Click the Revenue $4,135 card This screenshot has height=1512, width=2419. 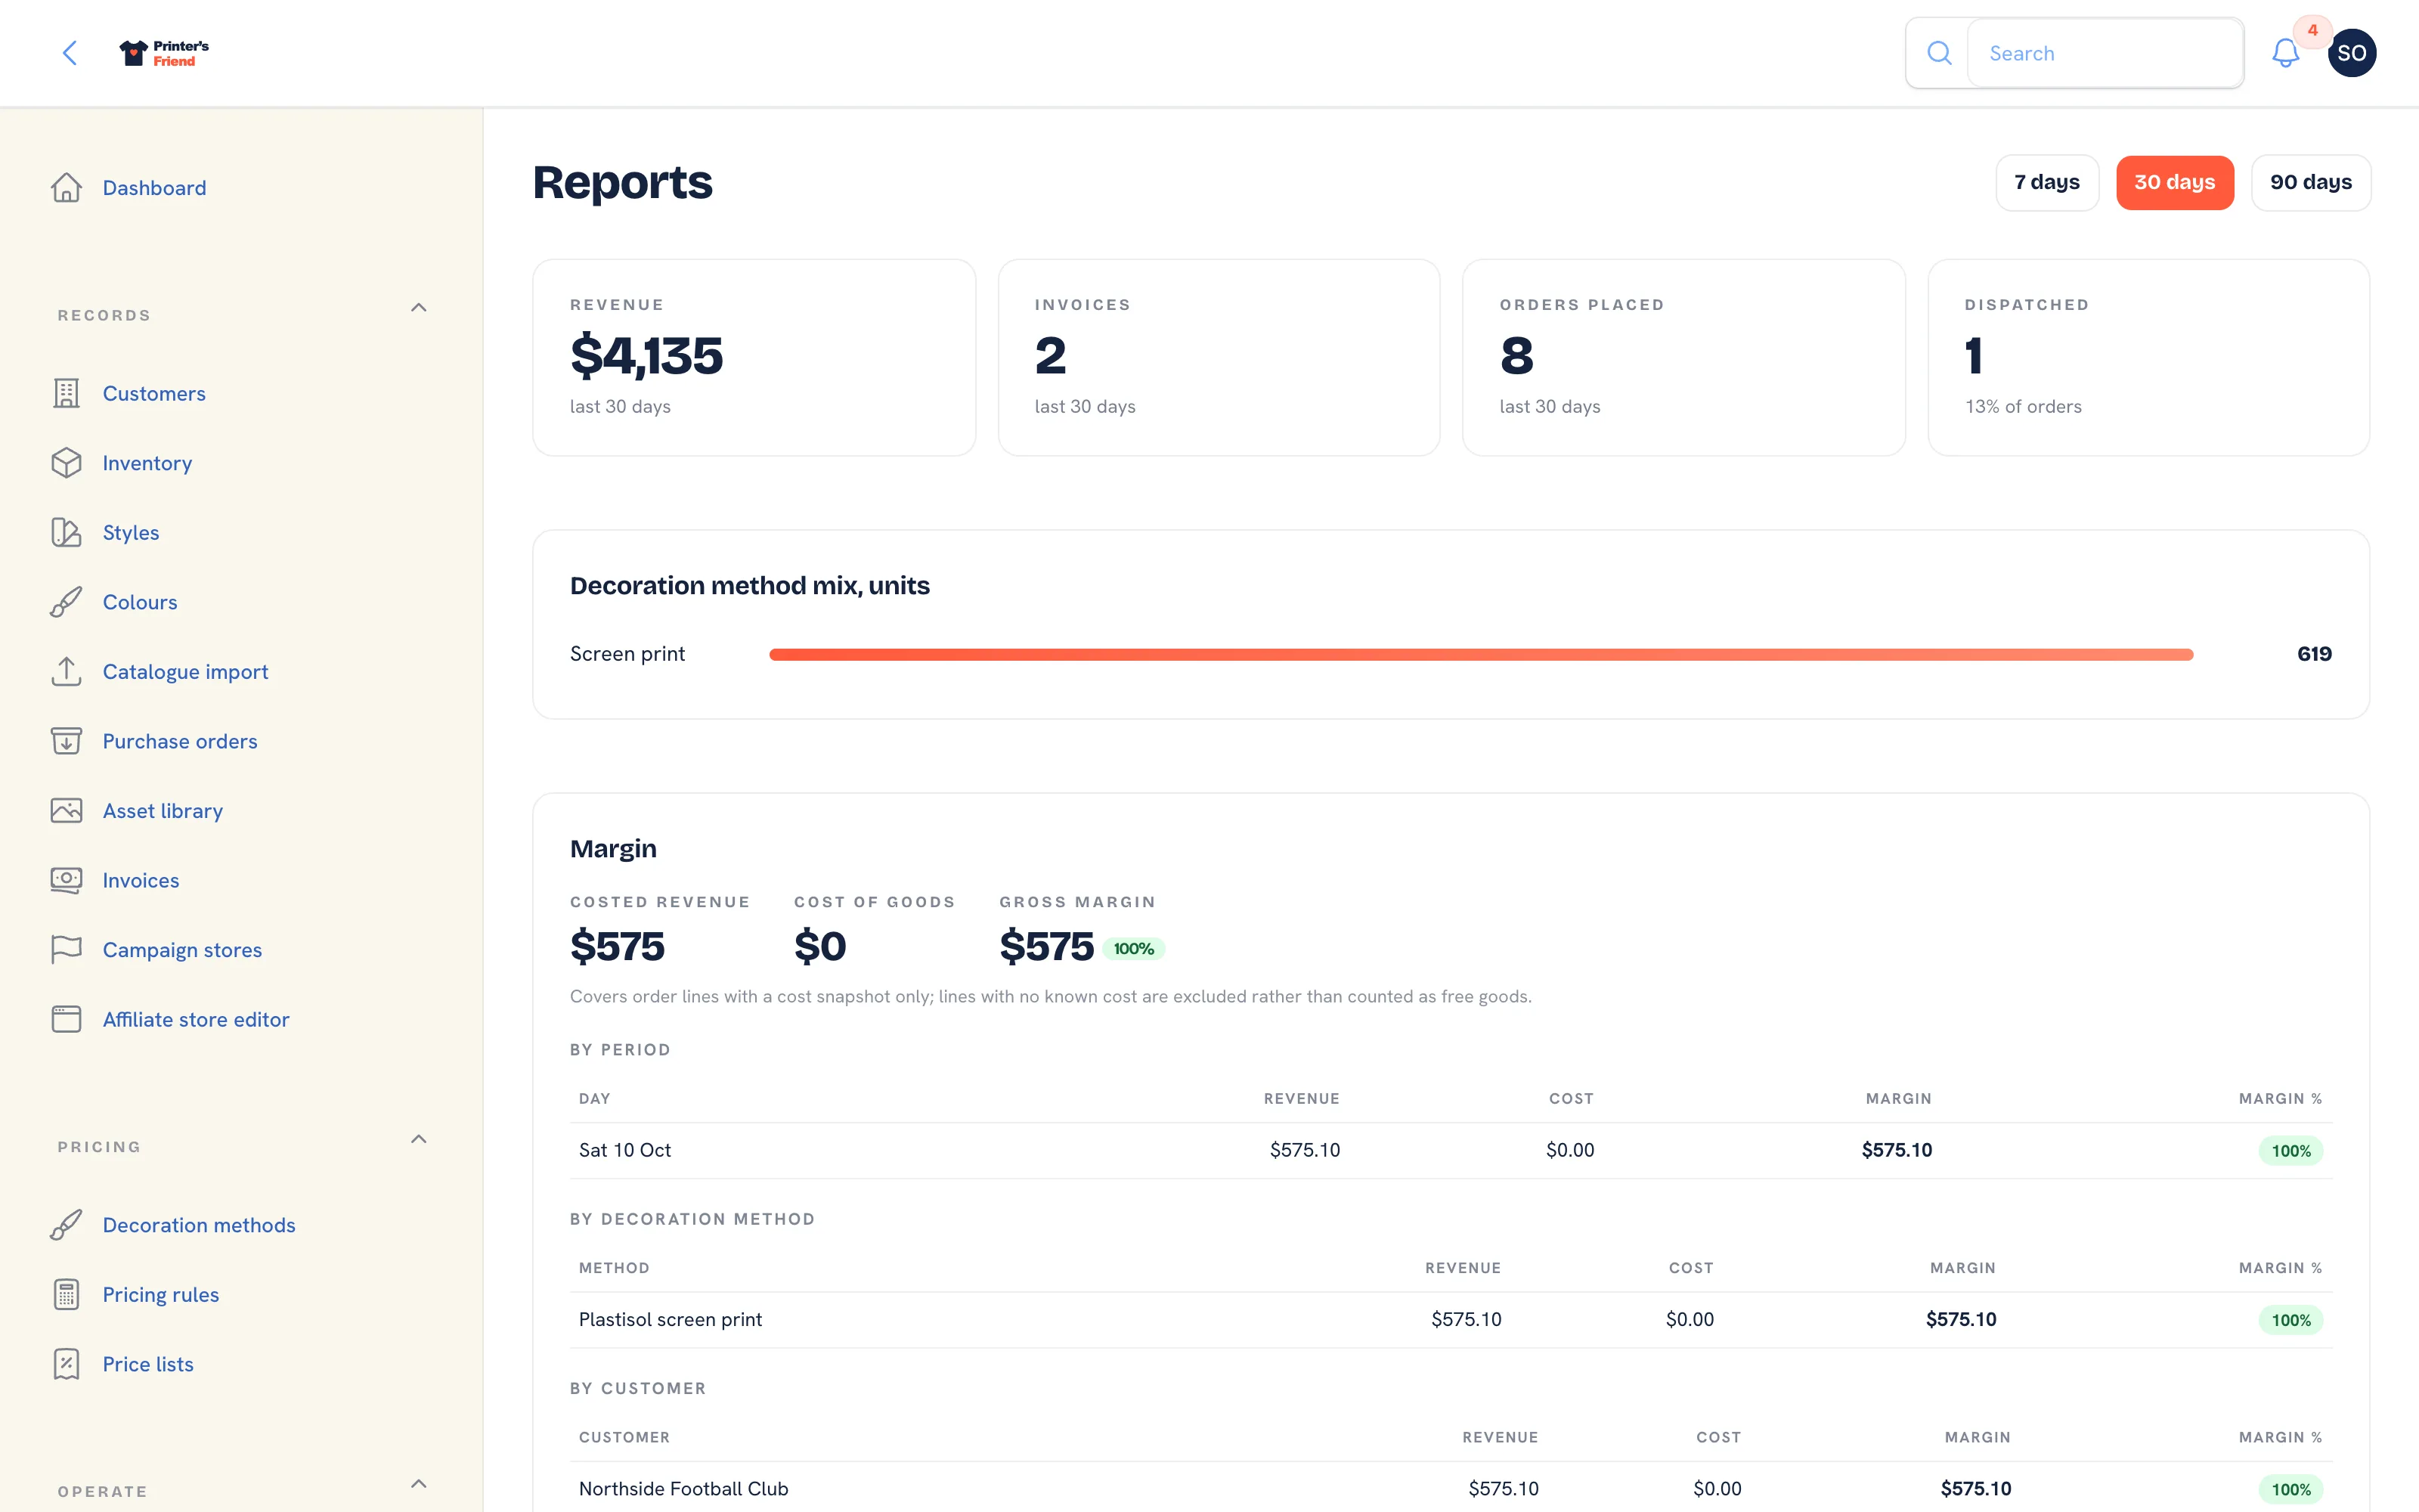[754, 357]
